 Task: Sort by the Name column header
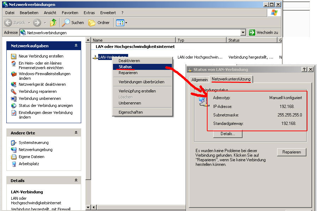[x=133, y=40]
